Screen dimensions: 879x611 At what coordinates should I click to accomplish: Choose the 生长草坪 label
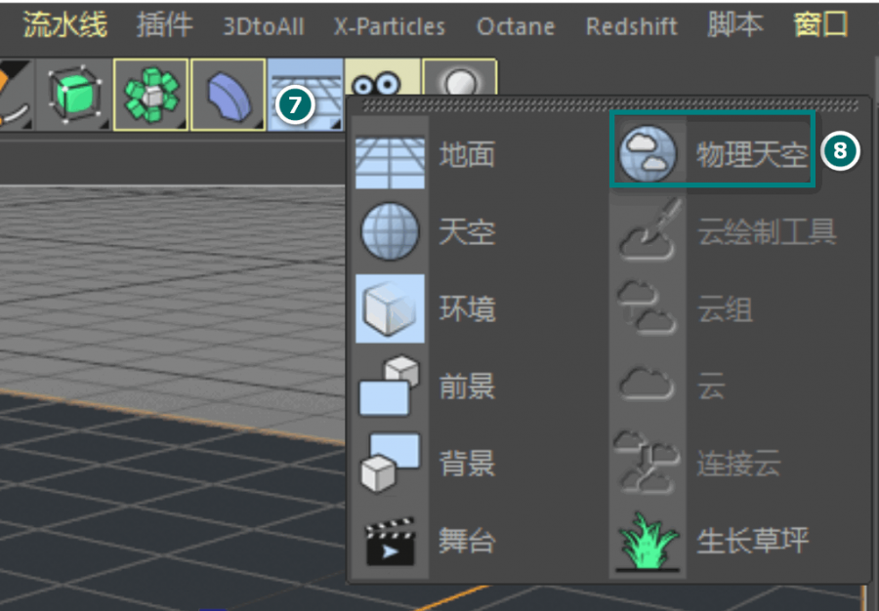click(753, 541)
